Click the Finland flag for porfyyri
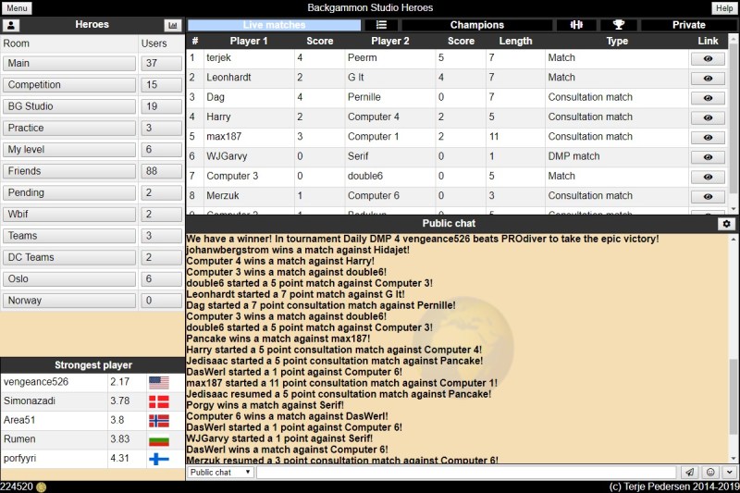Screen dimensions: 740x493 coord(159,459)
